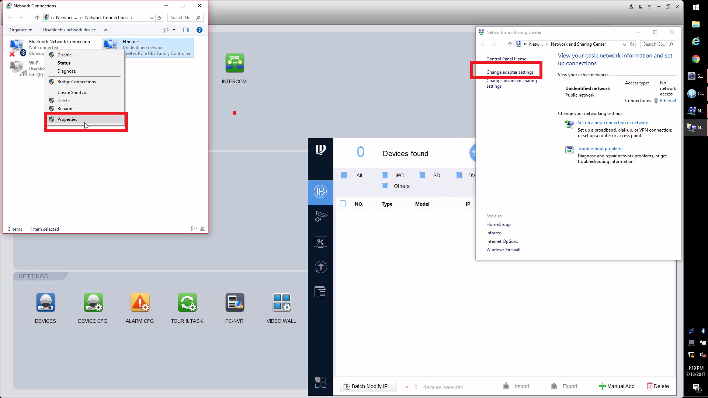Select Bridge Connections in context menu
The width and height of the screenshot is (708, 398).
click(x=76, y=82)
